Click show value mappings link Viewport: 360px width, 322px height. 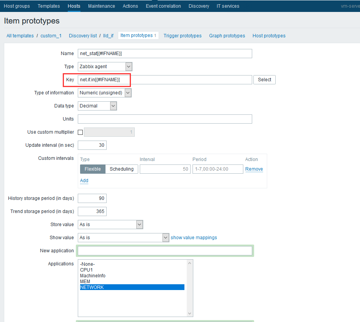(194, 238)
